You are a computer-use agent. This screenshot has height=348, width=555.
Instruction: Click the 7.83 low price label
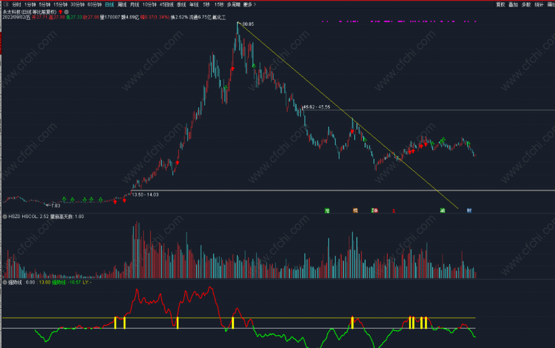tap(56, 205)
